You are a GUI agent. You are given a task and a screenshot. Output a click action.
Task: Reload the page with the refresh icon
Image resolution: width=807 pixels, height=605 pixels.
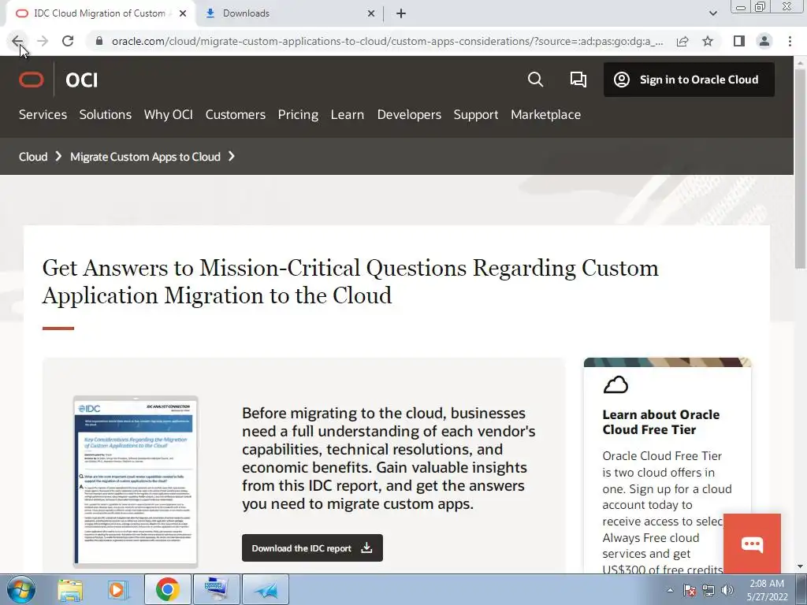point(68,41)
